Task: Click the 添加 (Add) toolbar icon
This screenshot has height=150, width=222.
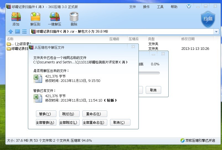Action: 16,19
